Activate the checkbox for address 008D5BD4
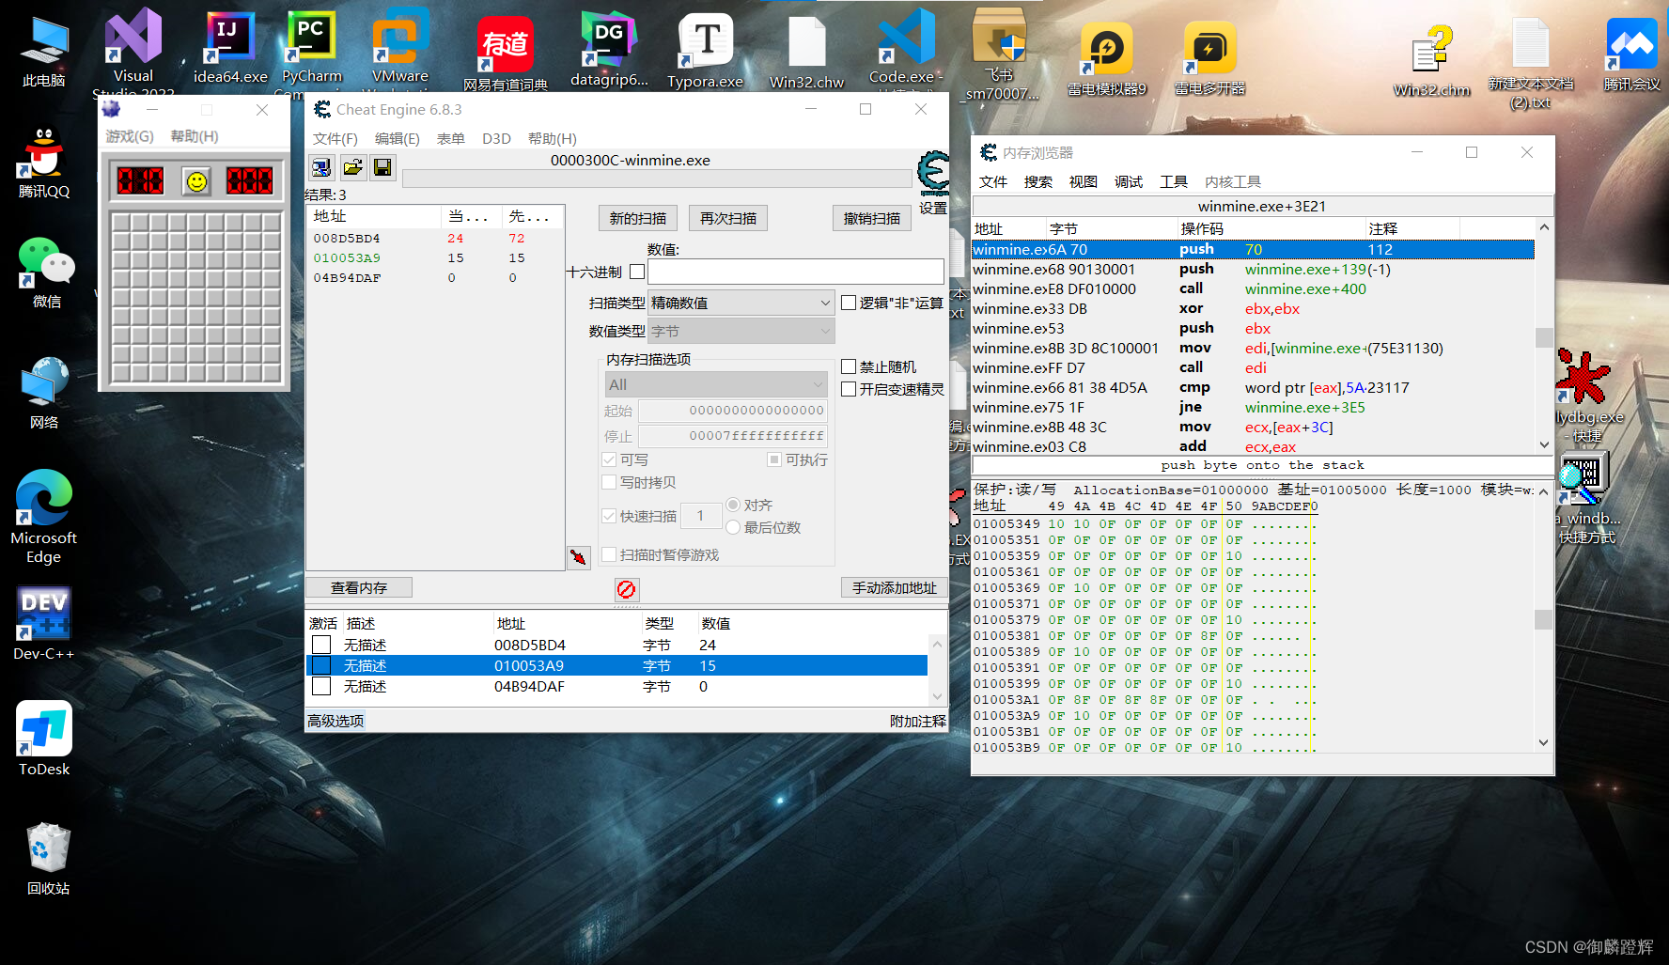The width and height of the screenshot is (1669, 965). pyautogui.click(x=321, y=645)
